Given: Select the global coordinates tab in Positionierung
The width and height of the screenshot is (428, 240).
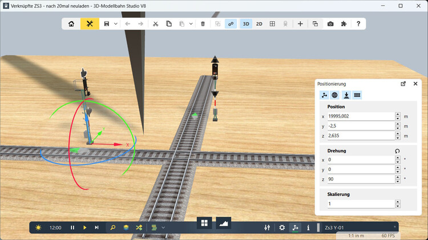Looking at the screenshot, I should tap(335, 95).
